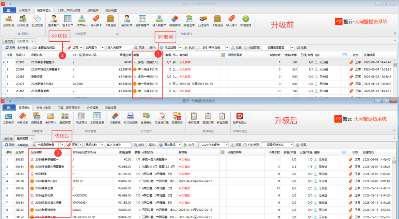The width and height of the screenshot is (399, 219).
Task: Click 卡券导入 folder icon in lower window
Action: coord(51,116)
